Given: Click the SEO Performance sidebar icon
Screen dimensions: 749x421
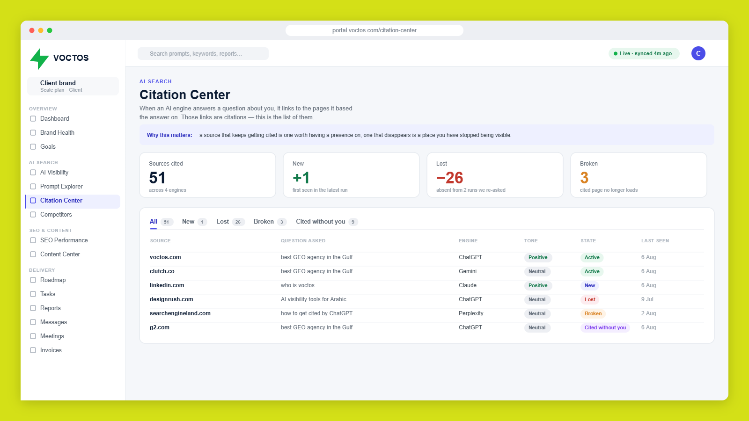Looking at the screenshot, I should click(x=33, y=240).
